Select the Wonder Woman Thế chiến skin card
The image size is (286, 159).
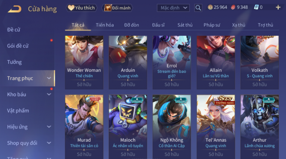coord(84,62)
